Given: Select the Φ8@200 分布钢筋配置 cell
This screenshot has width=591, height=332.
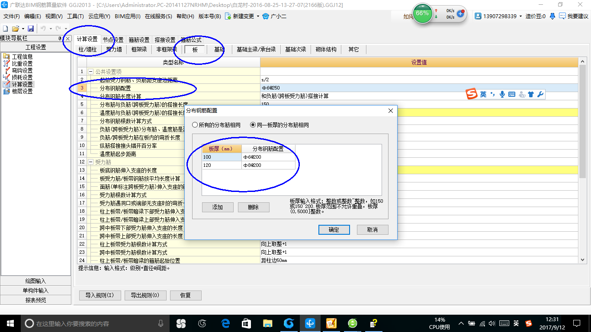Looking at the screenshot, I should 269,165.
